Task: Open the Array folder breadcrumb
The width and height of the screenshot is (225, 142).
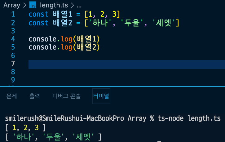Action: [12, 5]
